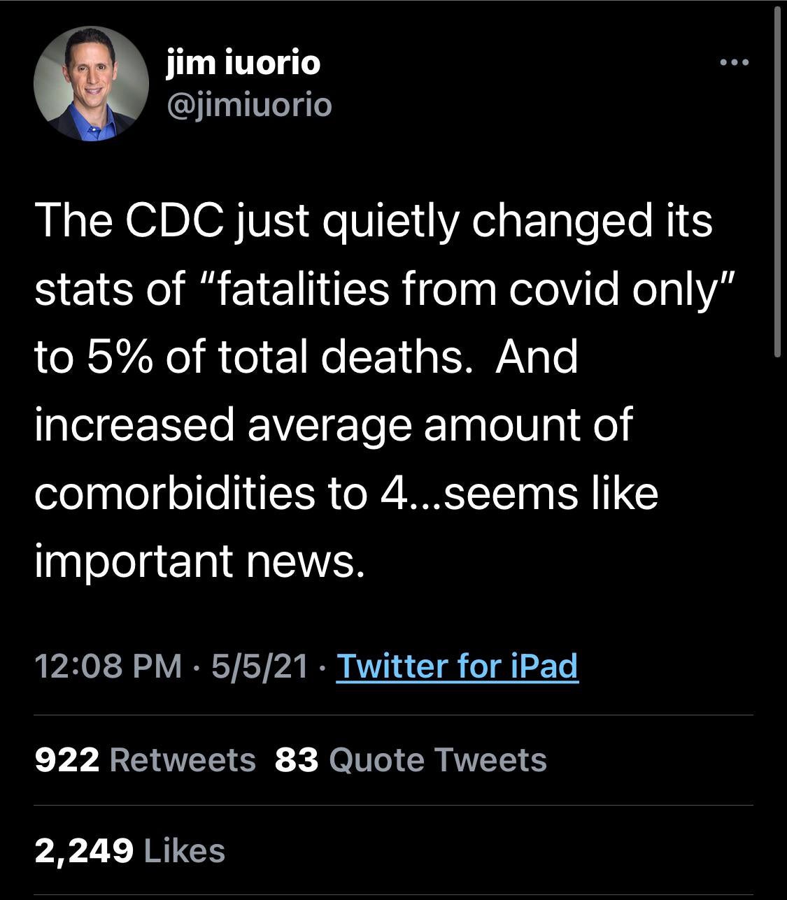
Task: Click the 5/5/21 date
Action: pyautogui.click(x=260, y=666)
